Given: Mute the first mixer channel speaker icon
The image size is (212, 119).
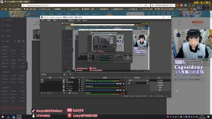Looking at the screenshot, I should (121, 84).
